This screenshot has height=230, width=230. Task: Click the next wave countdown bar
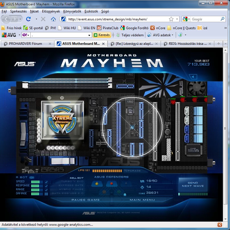[193, 194]
